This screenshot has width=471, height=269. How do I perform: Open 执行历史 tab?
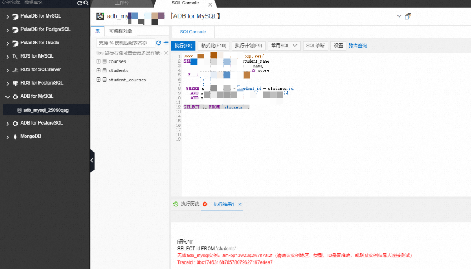190,204
